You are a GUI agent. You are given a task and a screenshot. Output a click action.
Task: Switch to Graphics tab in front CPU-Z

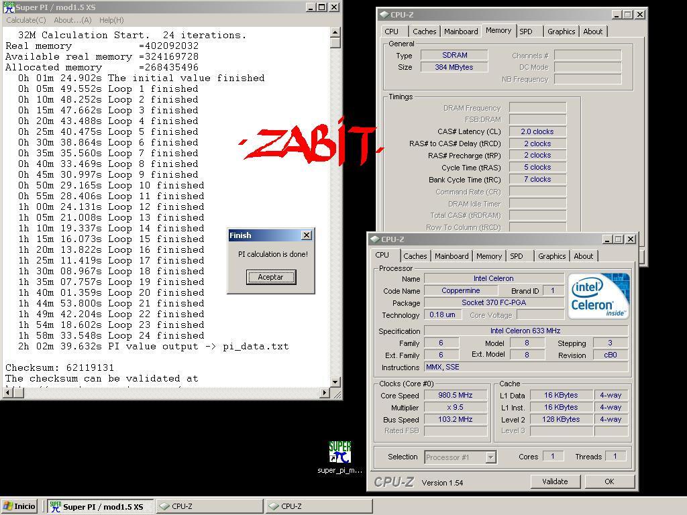pyautogui.click(x=552, y=256)
